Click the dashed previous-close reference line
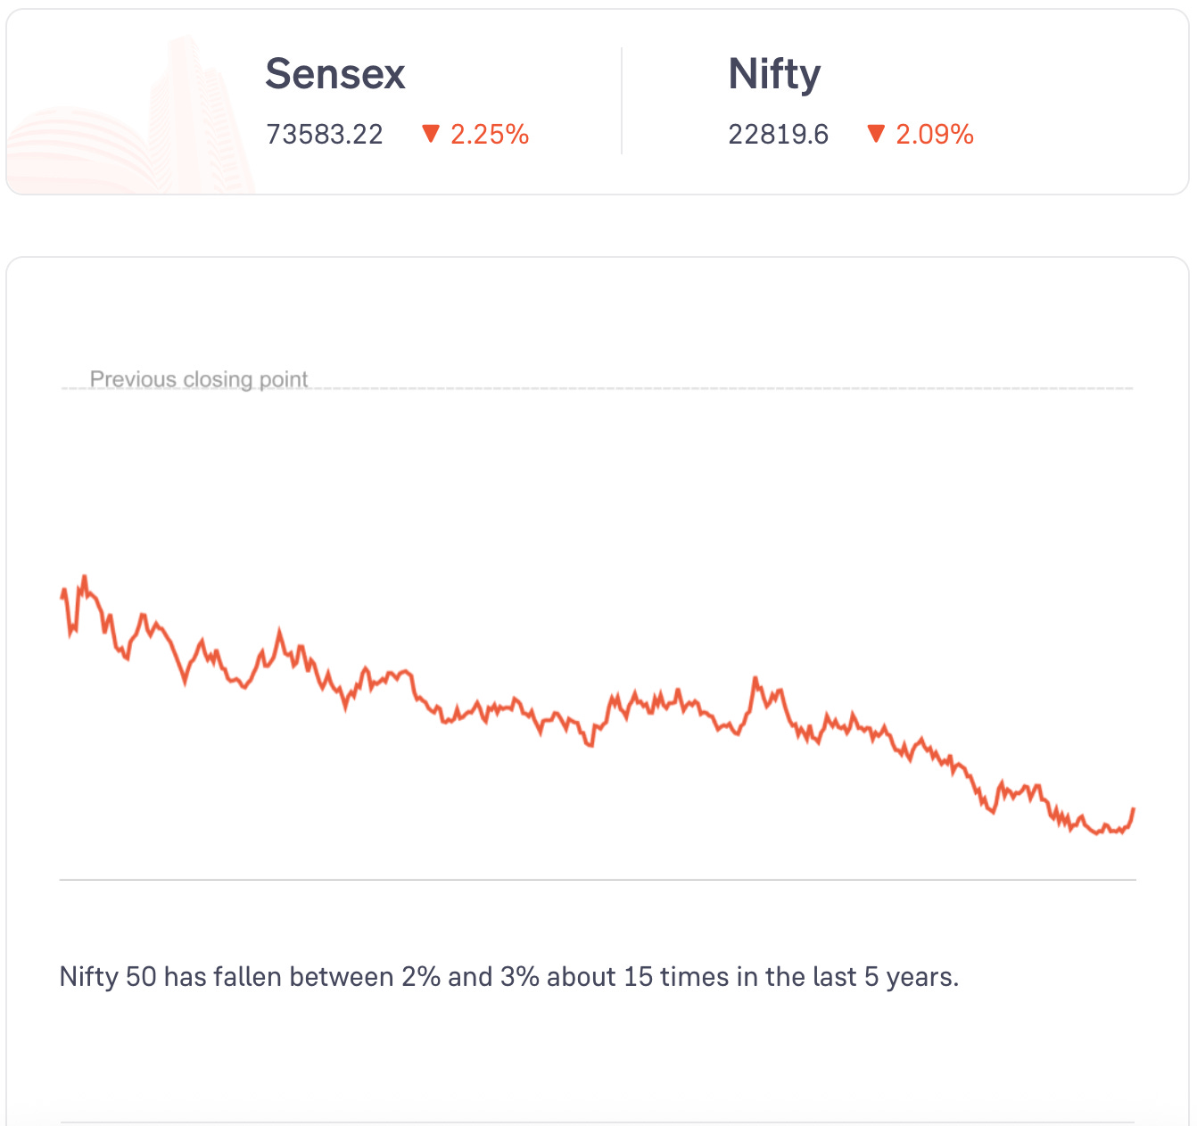This screenshot has width=1197, height=1126. (x=714, y=388)
